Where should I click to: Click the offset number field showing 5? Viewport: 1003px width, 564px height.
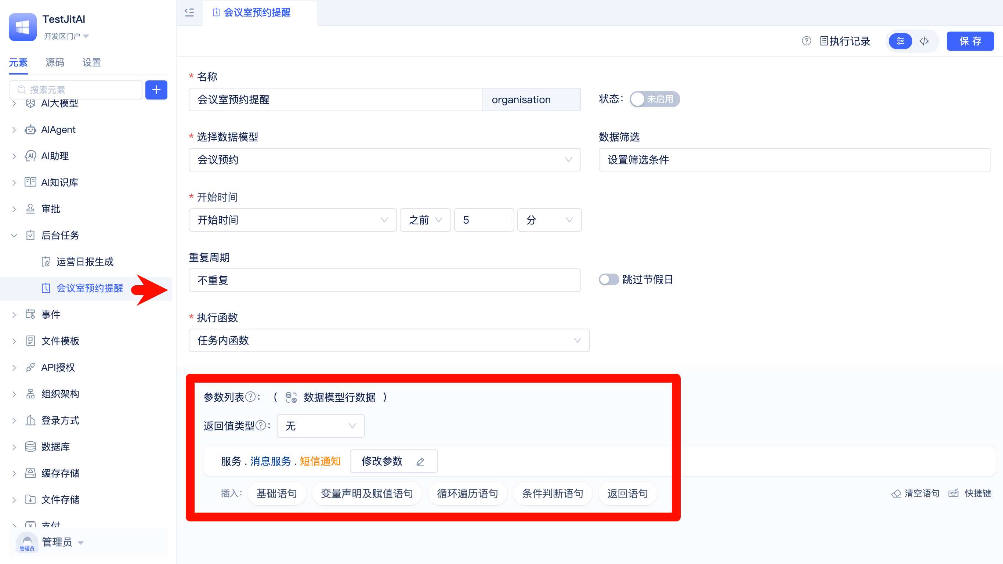pos(484,220)
